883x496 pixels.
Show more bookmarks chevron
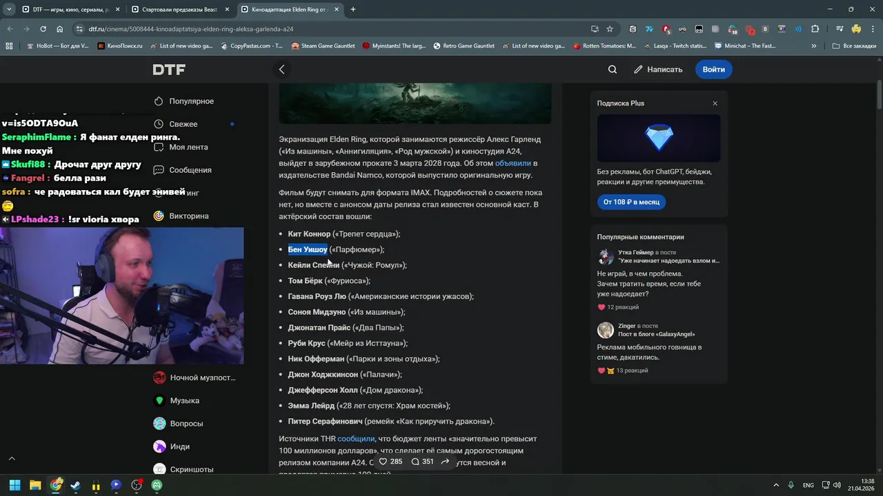click(x=814, y=46)
